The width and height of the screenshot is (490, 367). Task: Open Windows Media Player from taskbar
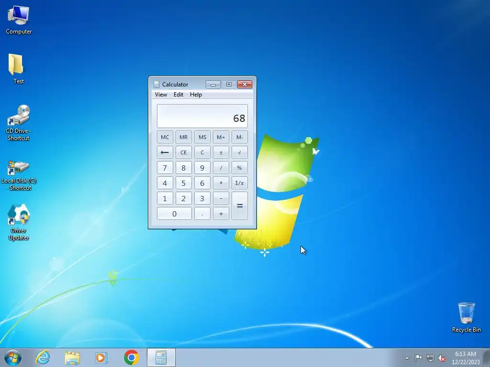coord(101,357)
